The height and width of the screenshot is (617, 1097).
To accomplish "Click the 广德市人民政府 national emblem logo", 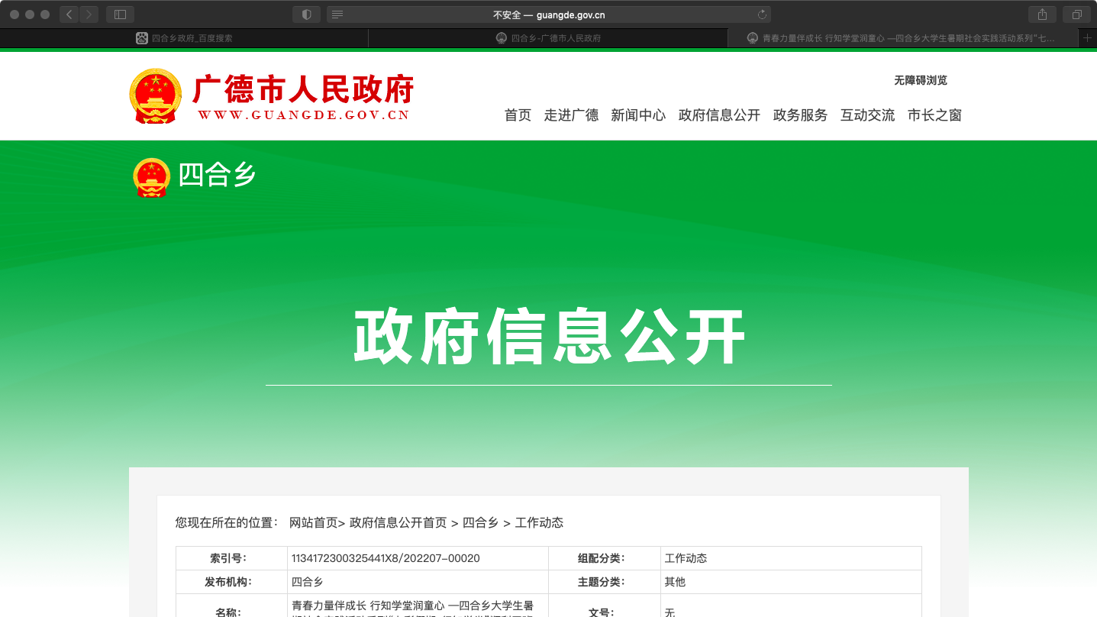I will click(x=156, y=96).
